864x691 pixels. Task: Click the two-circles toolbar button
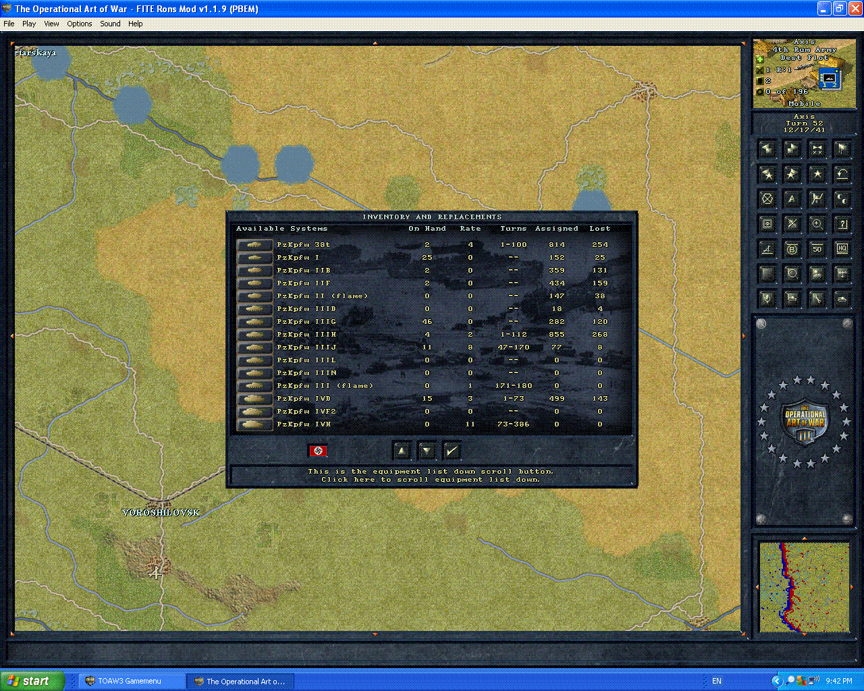842,199
